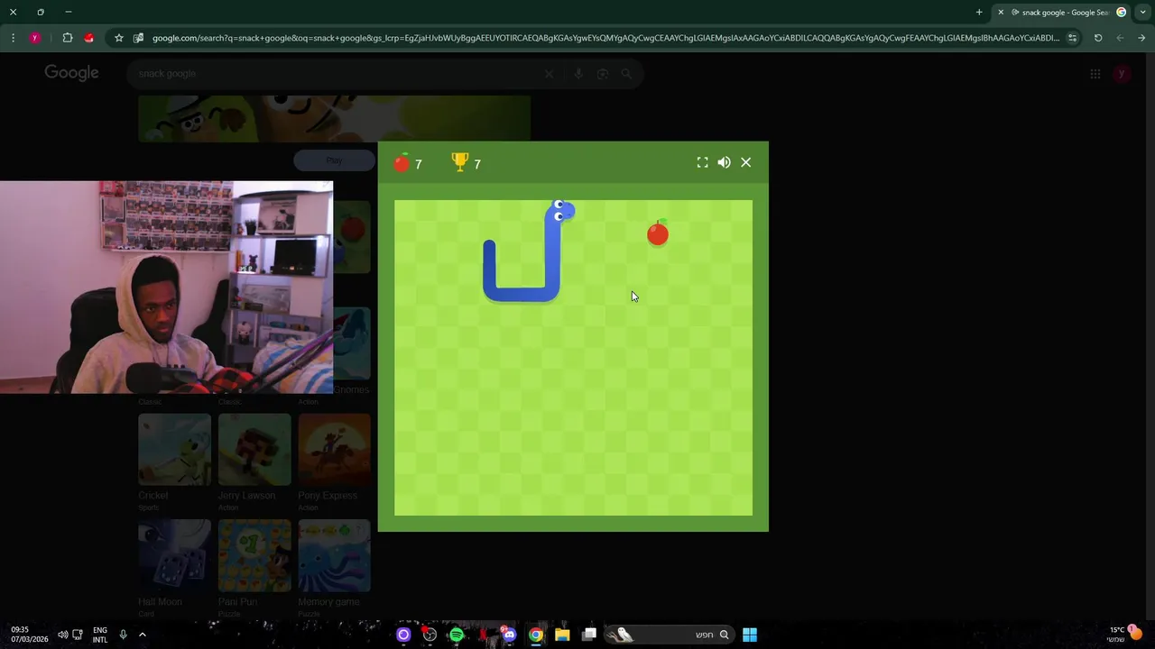Click the magnifying glass search icon

626,74
